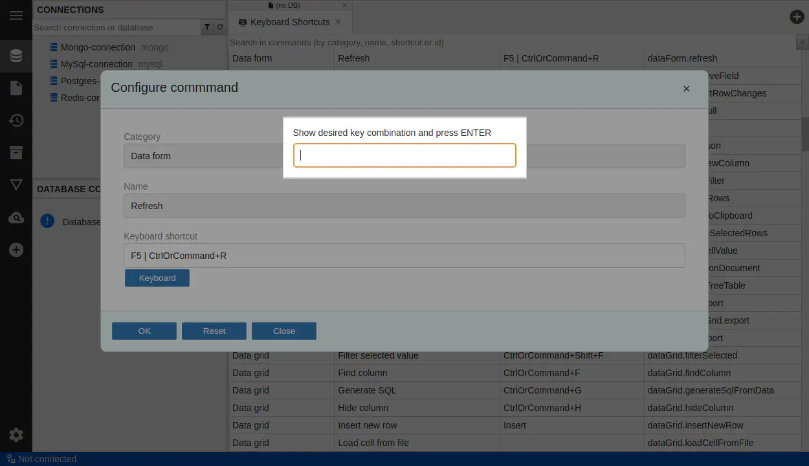The height and width of the screenshot is (466, 809).
Task: Click OK in Configure command dialog
Action: coord(144,331)
